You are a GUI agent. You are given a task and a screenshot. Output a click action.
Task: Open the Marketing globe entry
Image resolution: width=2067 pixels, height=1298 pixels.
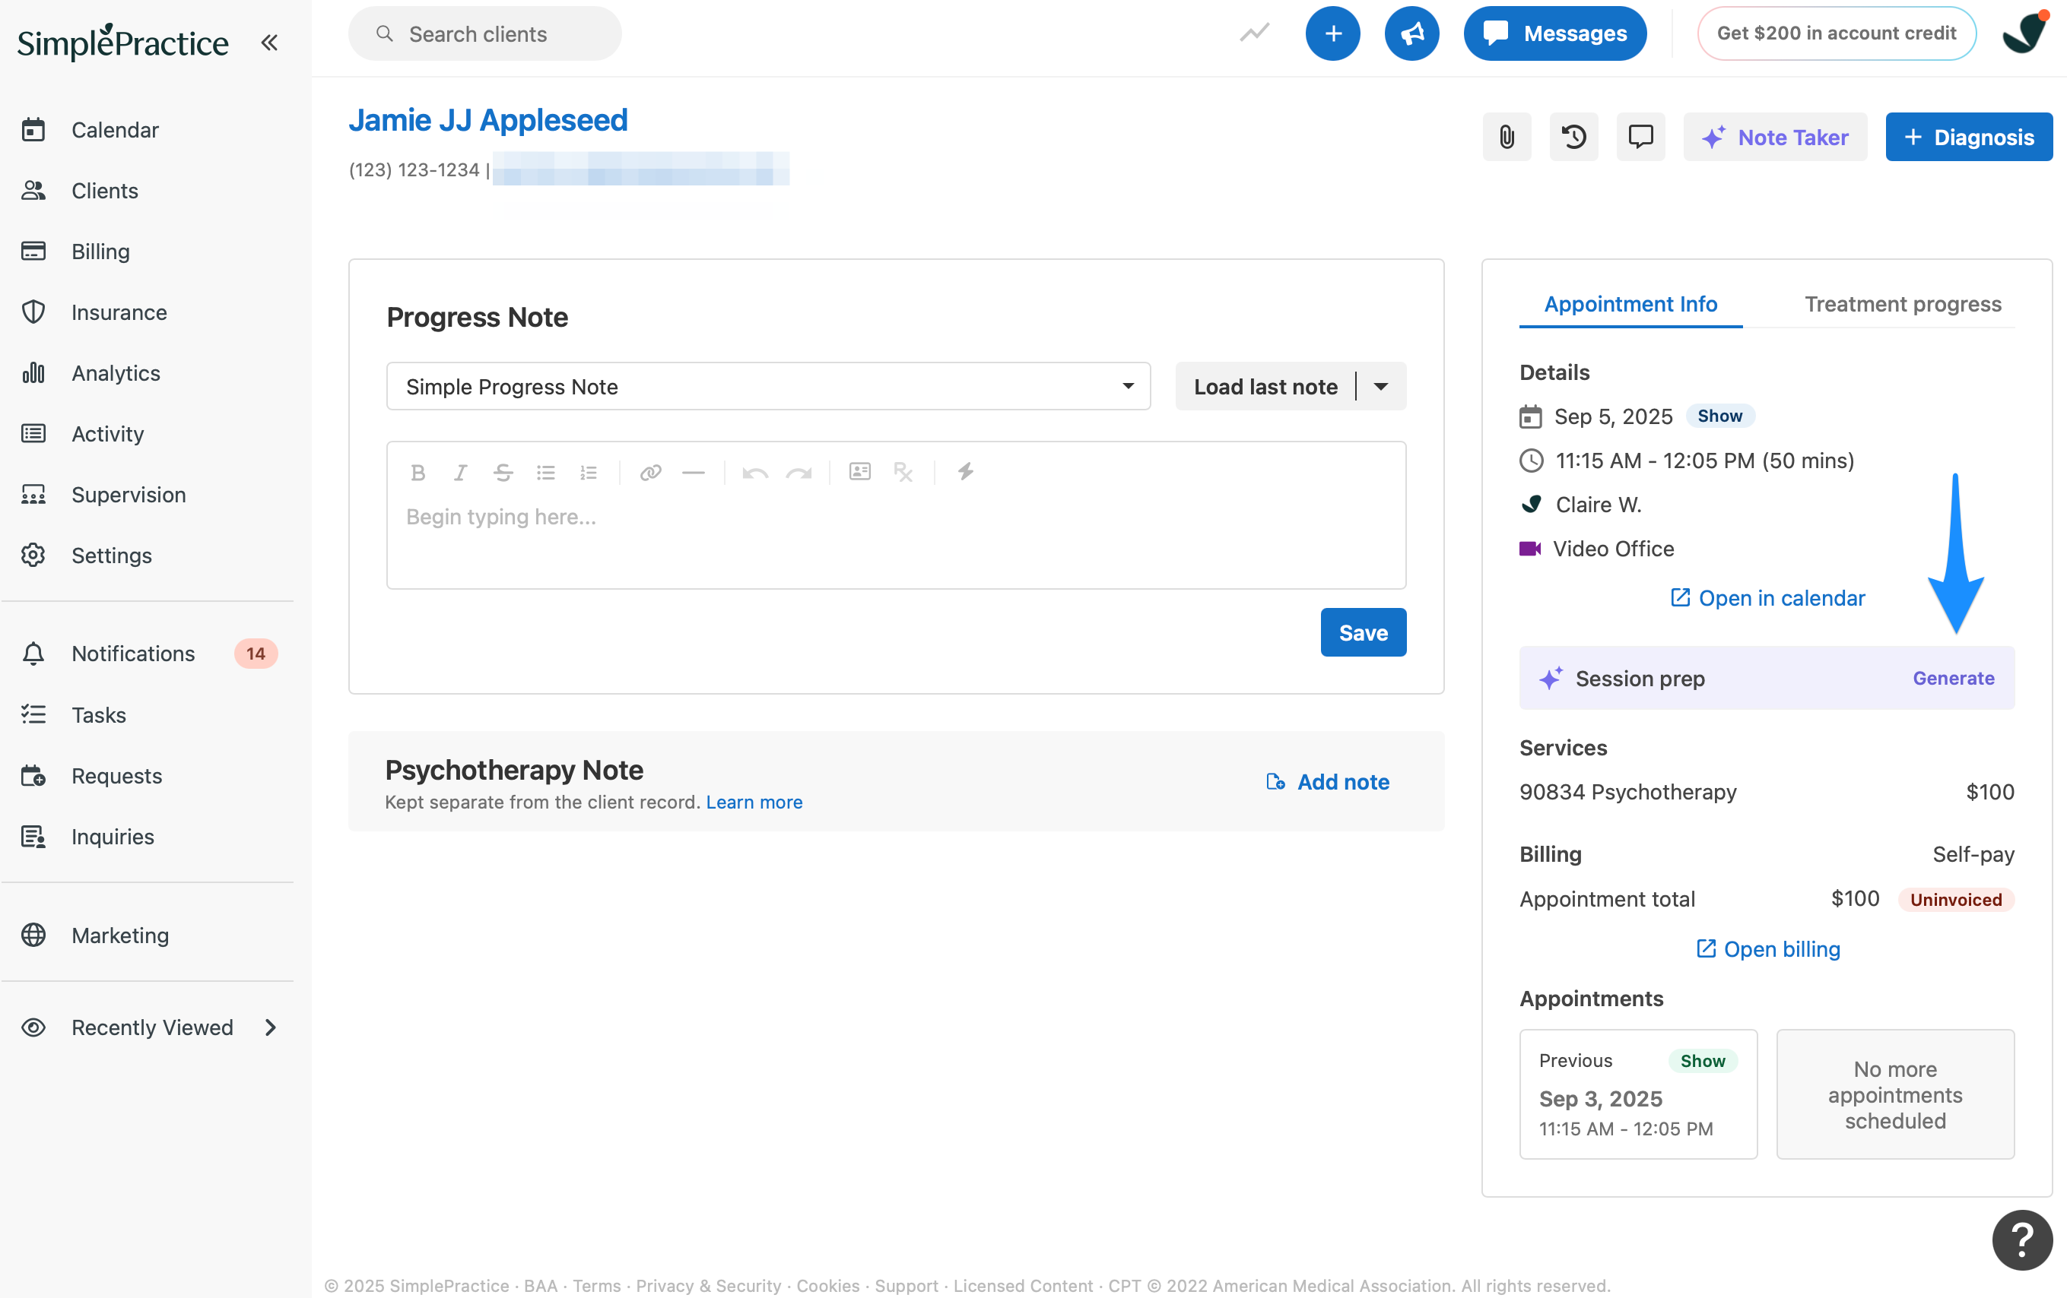point(33,935)
